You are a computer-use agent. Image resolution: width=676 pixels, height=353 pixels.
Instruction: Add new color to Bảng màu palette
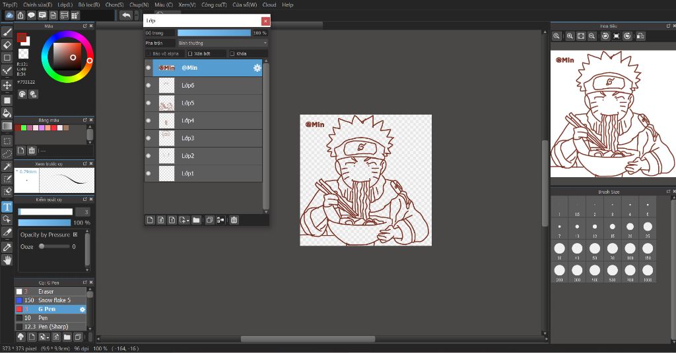coord(20,151)
